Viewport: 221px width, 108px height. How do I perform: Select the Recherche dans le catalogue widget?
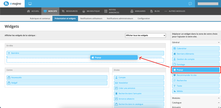139,104
